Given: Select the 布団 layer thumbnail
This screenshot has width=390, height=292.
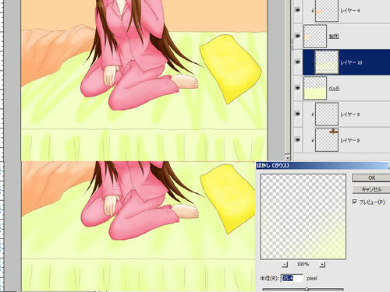Looking at the screenshot, I should (315, 36).
